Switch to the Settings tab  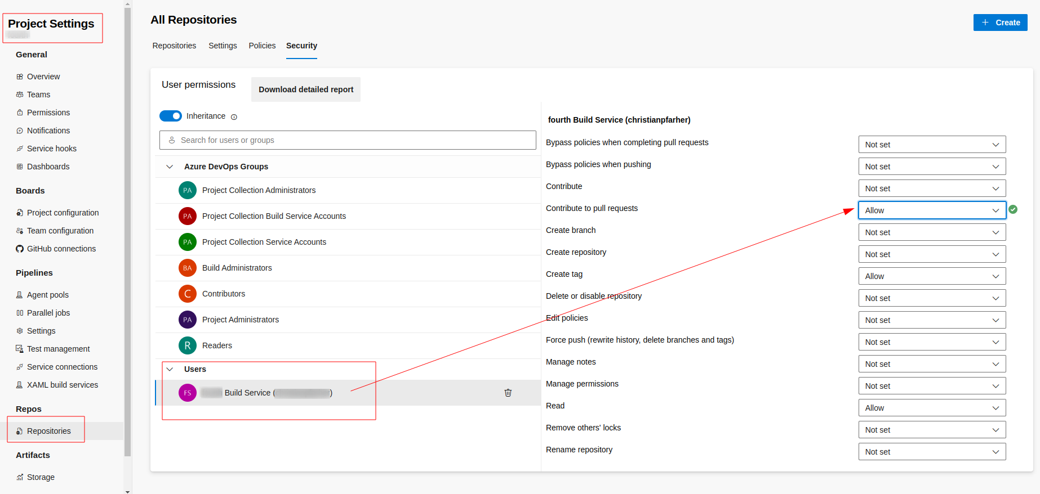(x=223, y=46)
